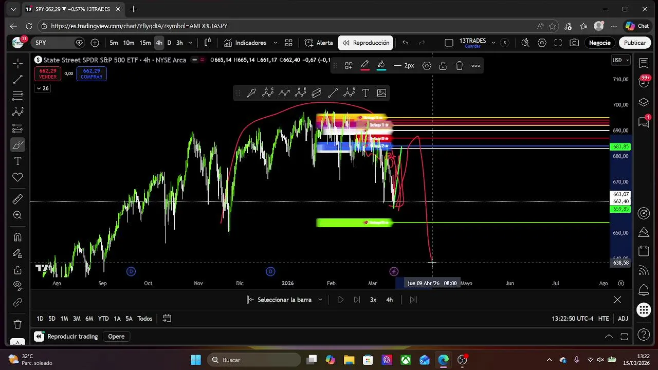
Task: Switch to 3h timeframe
Action: tap(179, 43)
